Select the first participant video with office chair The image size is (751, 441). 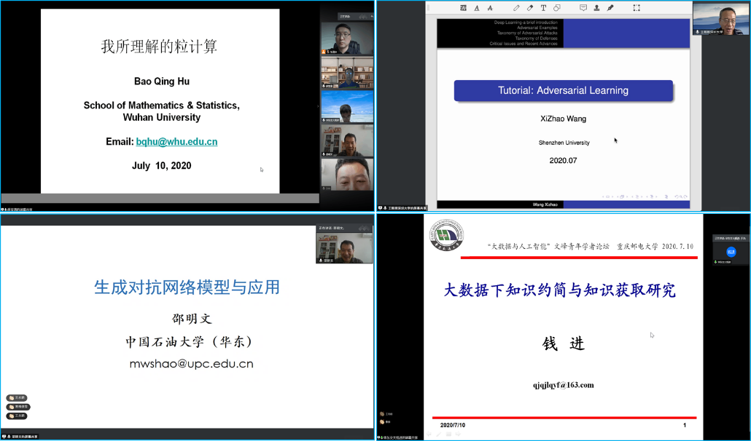pos(347,38)
